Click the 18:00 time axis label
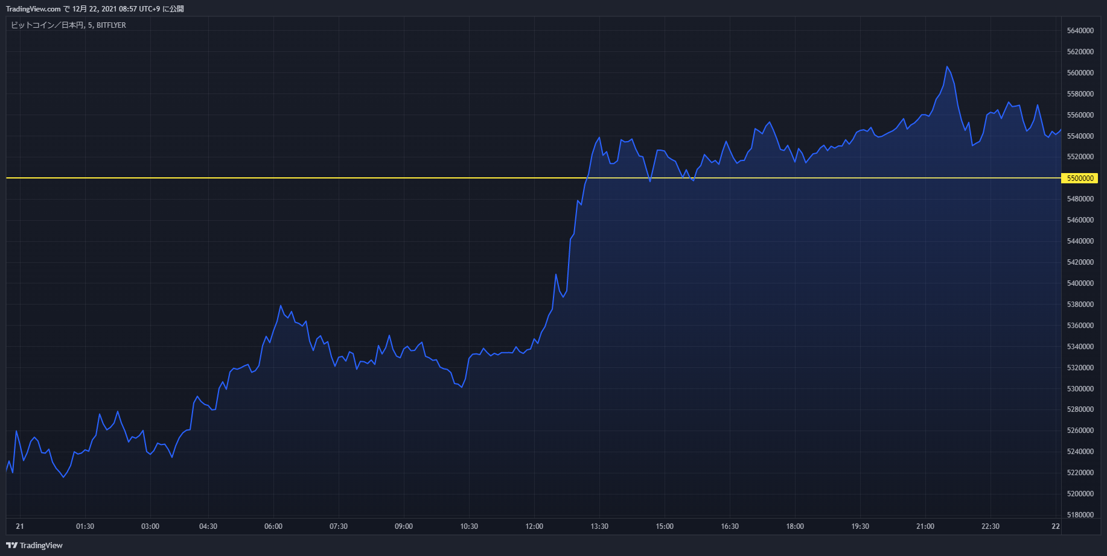Screen dimensions: 1107x556 click(795, 526)
